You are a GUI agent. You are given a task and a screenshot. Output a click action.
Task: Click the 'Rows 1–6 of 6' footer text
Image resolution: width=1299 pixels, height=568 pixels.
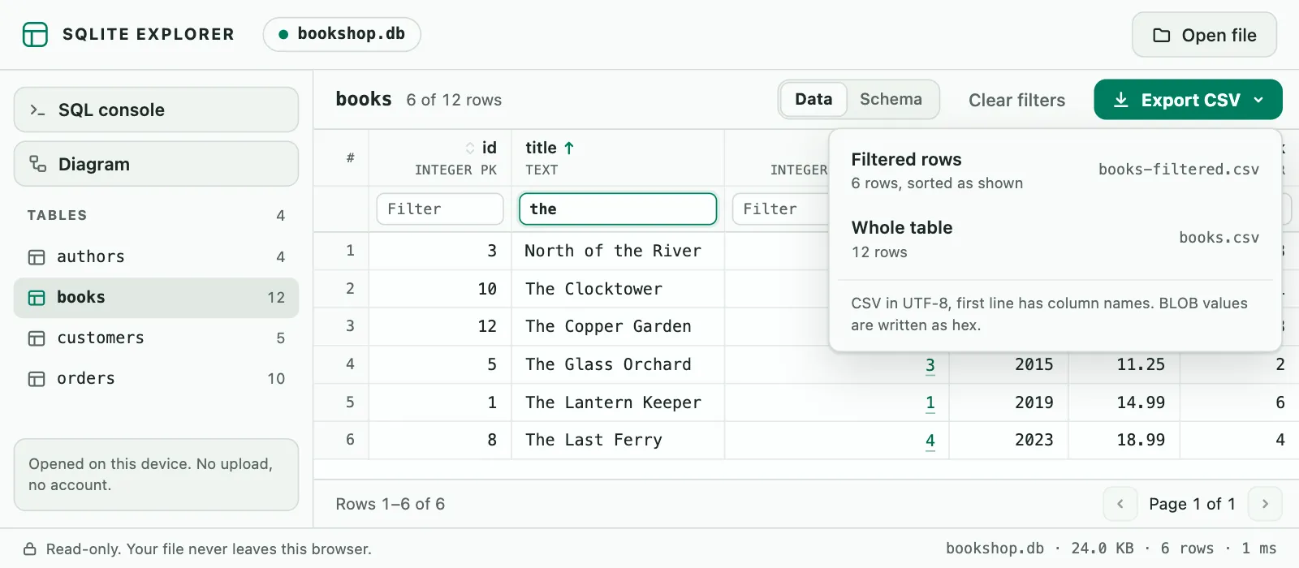391,504
